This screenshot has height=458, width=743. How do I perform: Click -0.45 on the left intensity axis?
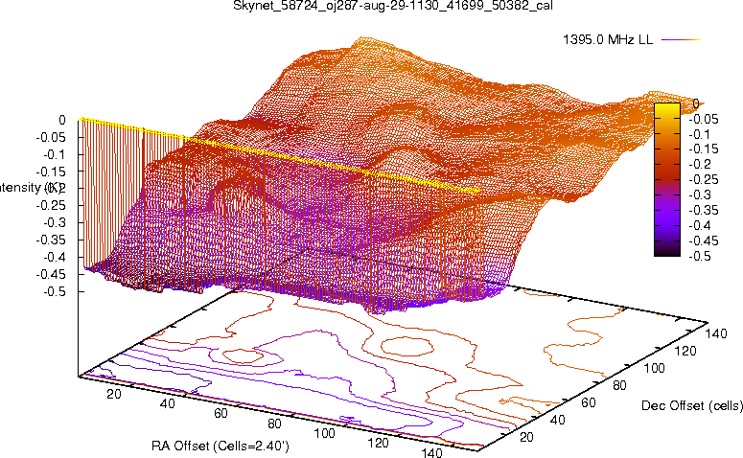pyautogui.click(x=51, y=274)
